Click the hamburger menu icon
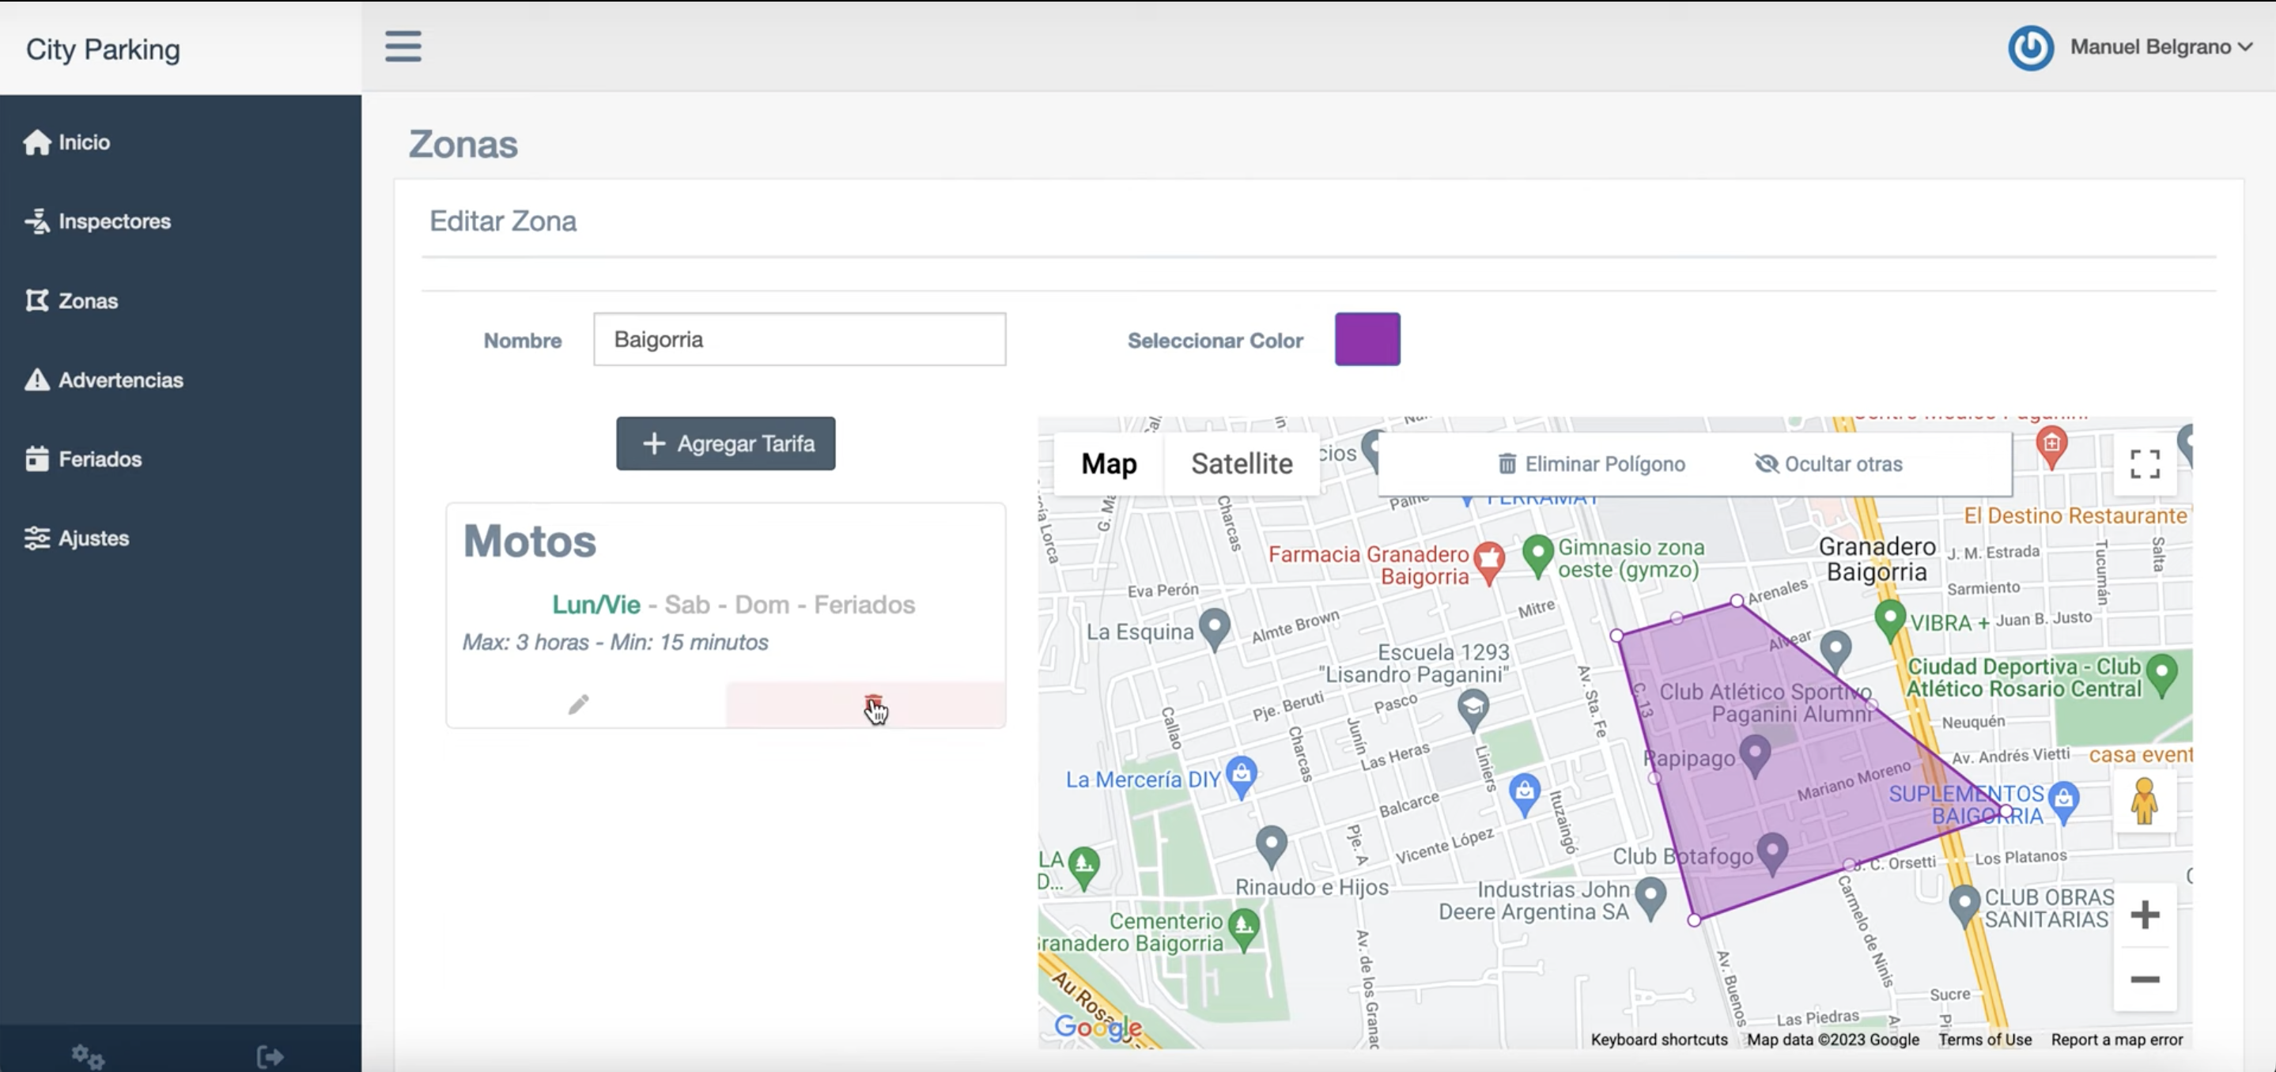2276x1072 pixels. (x=403, y=46)
